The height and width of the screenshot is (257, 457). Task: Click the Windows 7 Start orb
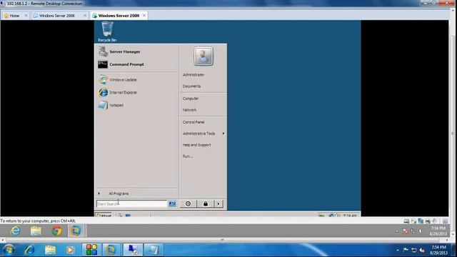[9, 250]
